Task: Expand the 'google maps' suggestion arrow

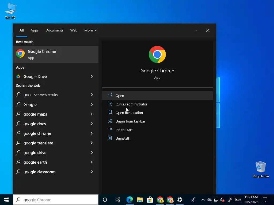Action: [92, 114]
